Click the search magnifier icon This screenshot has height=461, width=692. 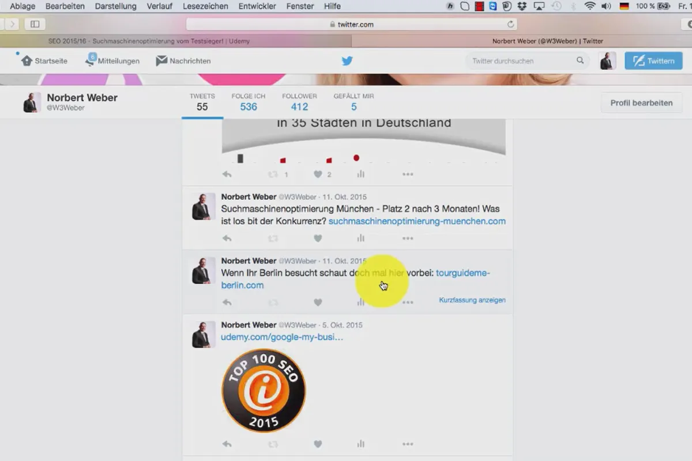[580, 61]
